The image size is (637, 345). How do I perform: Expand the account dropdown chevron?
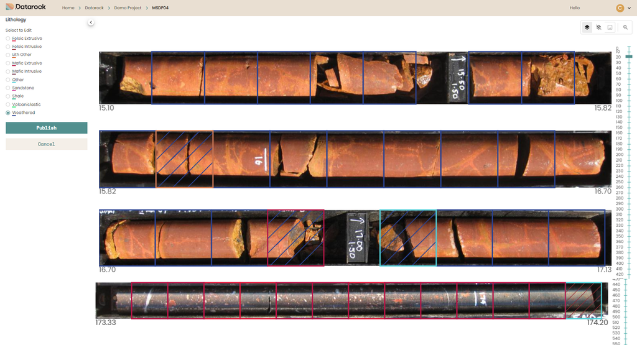[630, 8]
